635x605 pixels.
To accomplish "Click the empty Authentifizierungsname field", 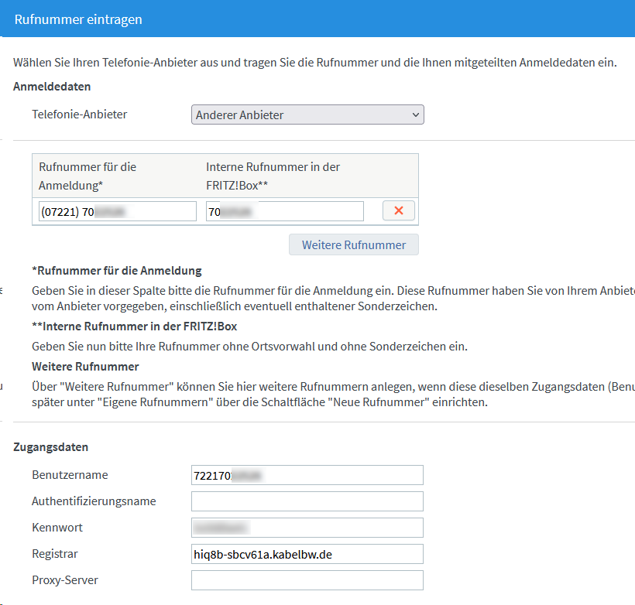I will (x=307, y=501).
